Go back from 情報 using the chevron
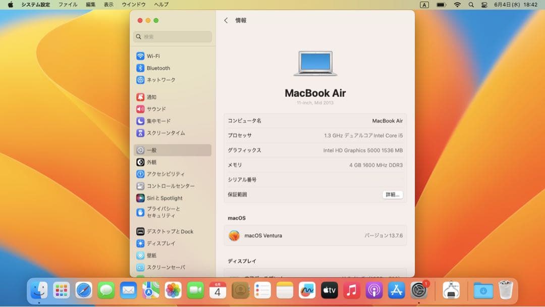Screen dimensions: 545x307 click(225, 20)
